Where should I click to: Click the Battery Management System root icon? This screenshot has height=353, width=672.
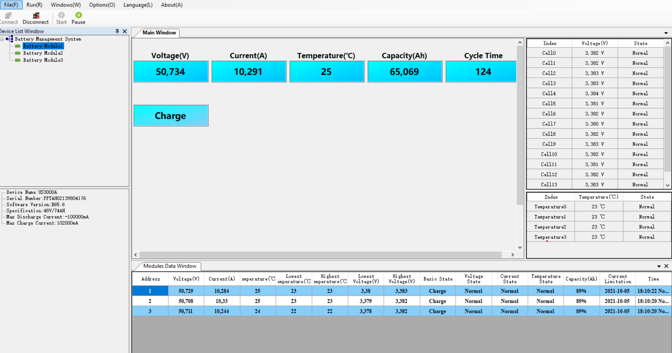(10, 39)
